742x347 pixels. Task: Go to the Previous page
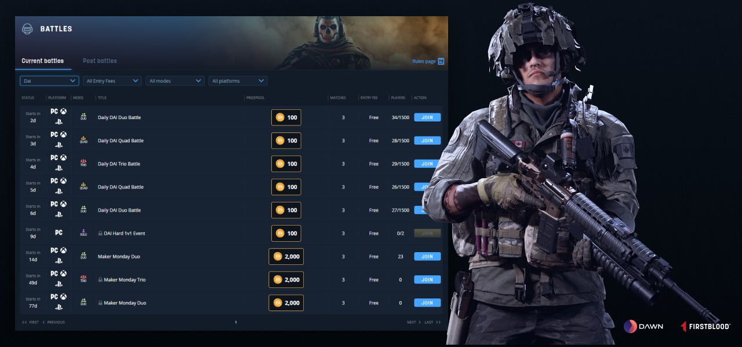click(53, 322)
